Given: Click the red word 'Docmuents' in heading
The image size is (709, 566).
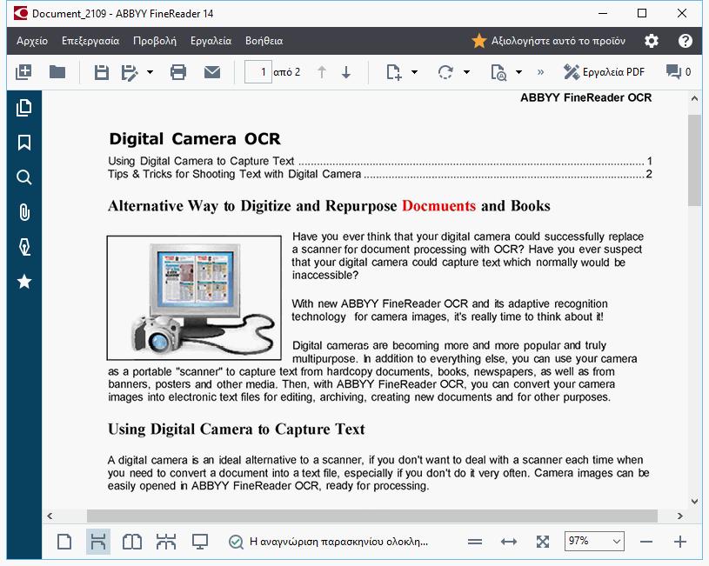Looking at the screenshot, I should (x=438, y=206).
